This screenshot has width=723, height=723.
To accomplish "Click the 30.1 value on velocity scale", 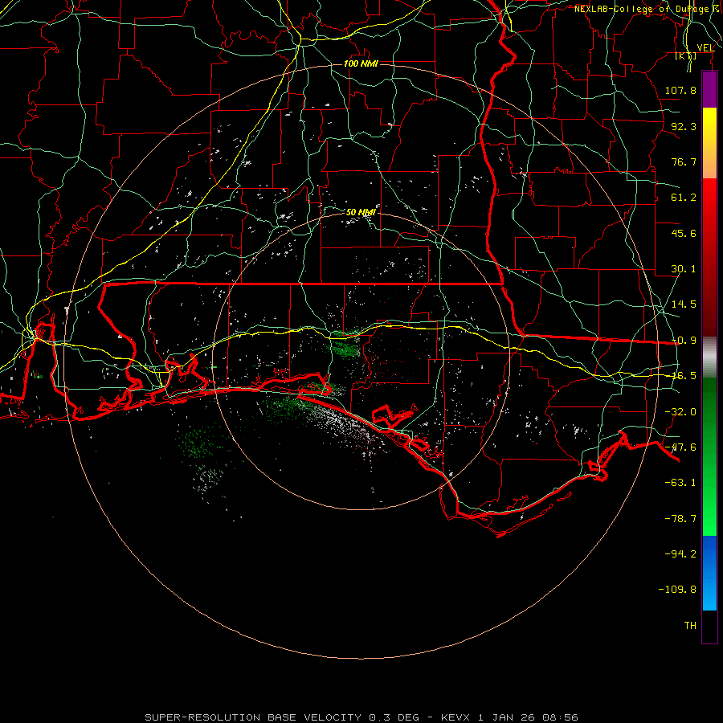I will 684,269.
